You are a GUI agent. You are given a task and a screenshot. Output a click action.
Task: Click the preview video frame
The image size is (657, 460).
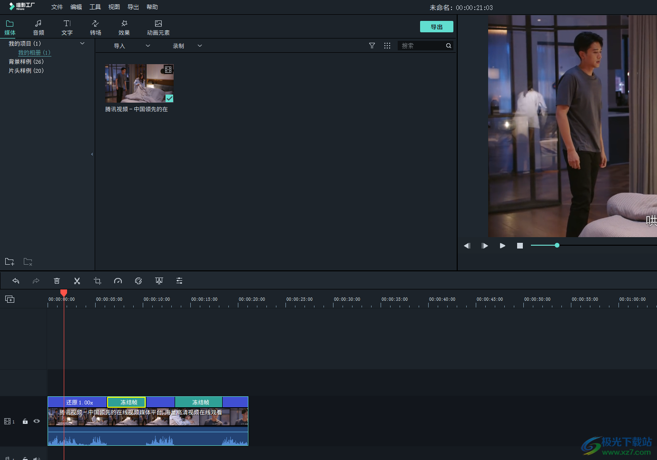[572, 126]
